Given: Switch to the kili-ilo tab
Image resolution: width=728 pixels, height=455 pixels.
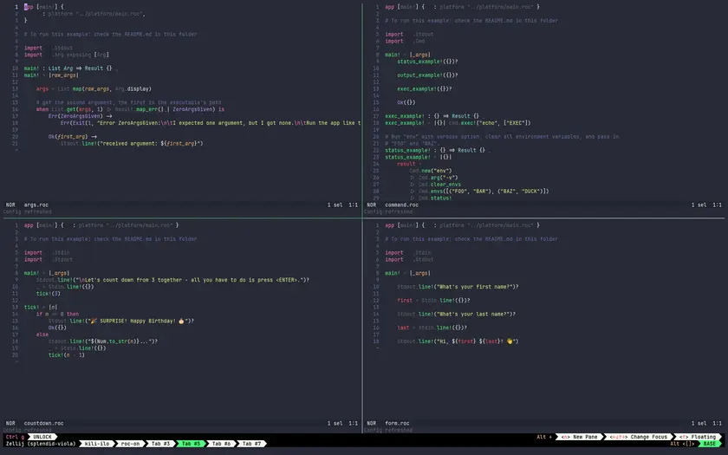Looking at the screenshot, I should (x=96, y=444).
